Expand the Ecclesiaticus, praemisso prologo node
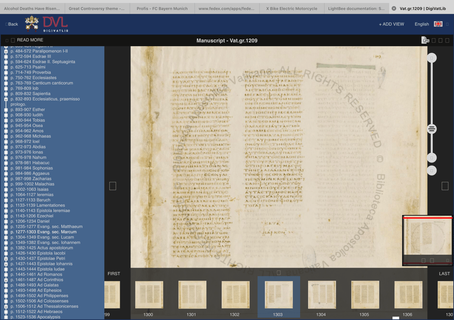The image size is (454, 320). tap(6, 99)
